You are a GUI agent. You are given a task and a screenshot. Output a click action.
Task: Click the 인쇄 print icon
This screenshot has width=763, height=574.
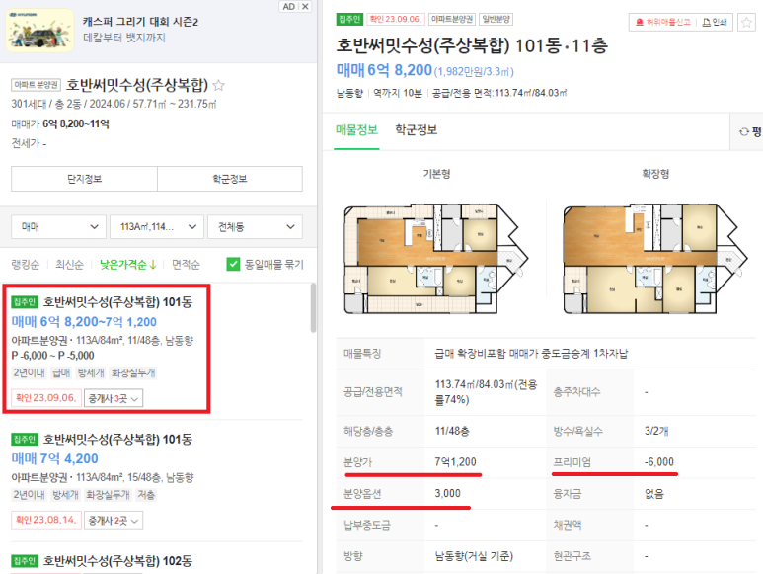(706, 23)
